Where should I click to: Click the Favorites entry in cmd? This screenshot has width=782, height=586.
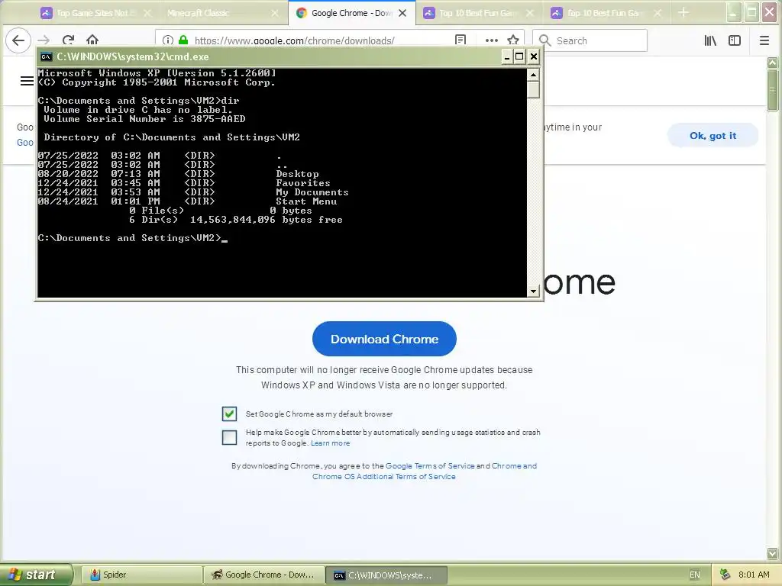tap(303, 183)
